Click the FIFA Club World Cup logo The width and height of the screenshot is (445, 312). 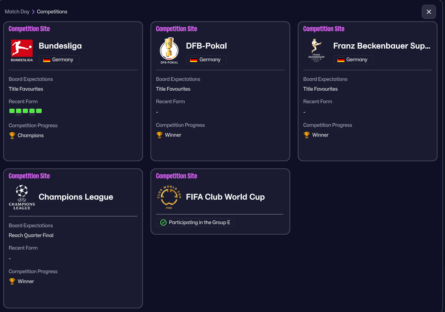(x=169, y=197)
